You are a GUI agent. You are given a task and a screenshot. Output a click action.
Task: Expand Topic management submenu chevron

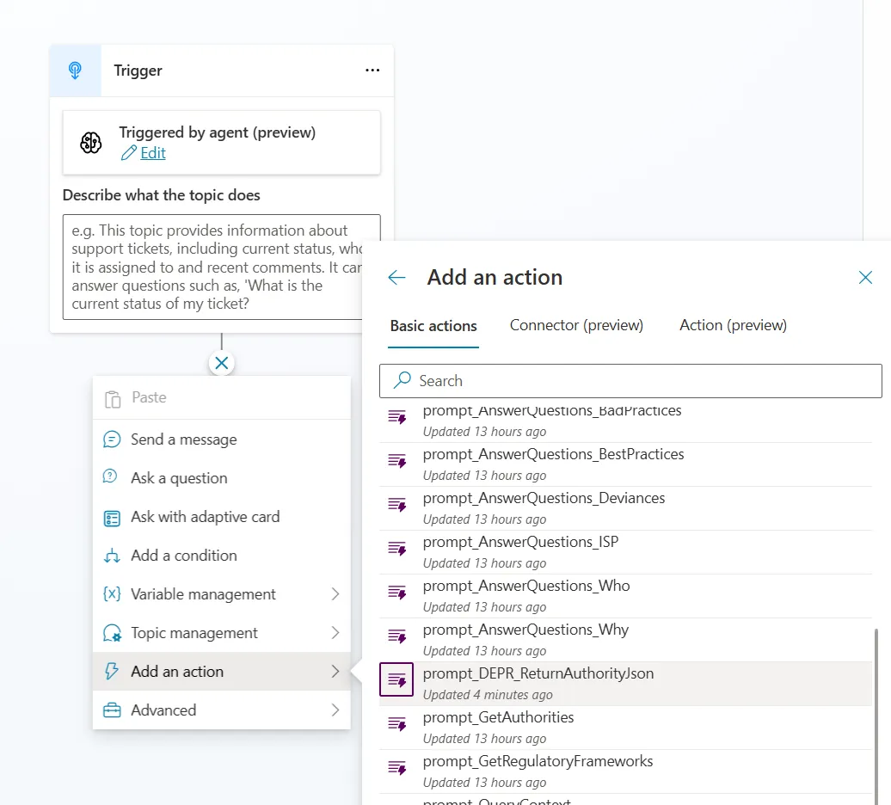[335, 633]
